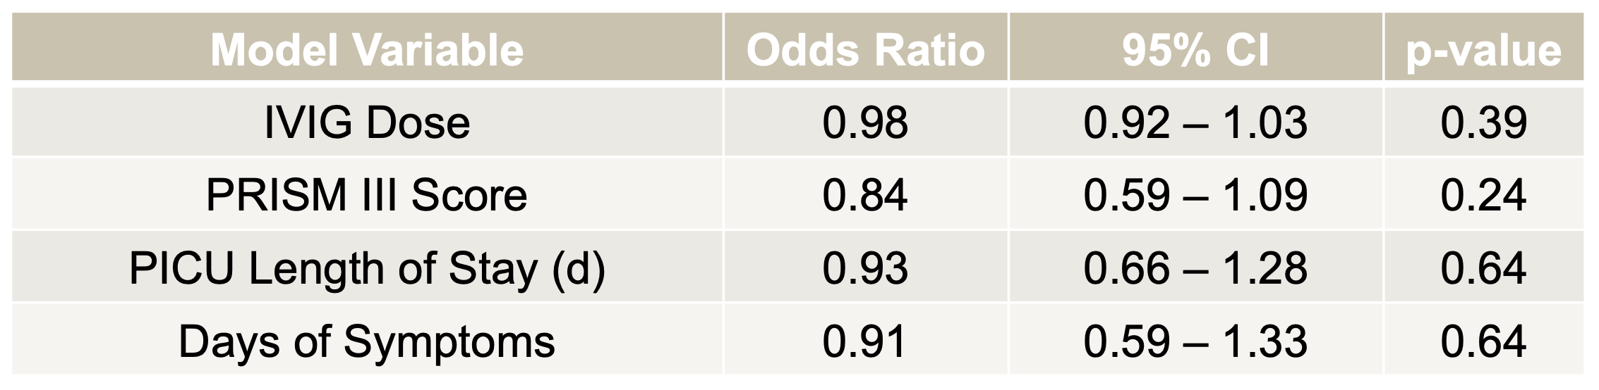The height and width of the screenshot is (390, 1599).
Task: Click p-value 0.64 in PICU row
Action: pos(1484,268)
